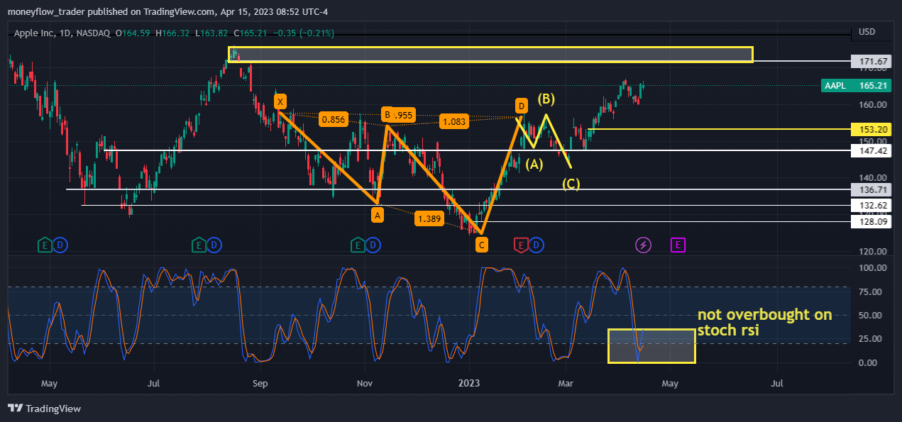Click the close value C165.21 in legend
Viewport: 902px width, 422px height.
[x=252, y=33]
